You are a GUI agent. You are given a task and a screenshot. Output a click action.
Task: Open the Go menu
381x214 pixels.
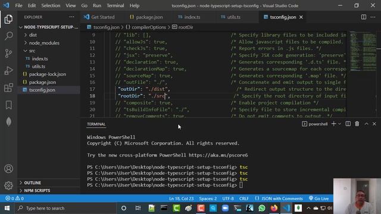85,5
